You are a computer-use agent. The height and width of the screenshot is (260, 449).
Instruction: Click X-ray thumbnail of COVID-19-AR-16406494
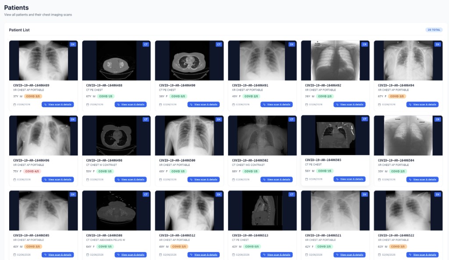[x=408, y=60]
